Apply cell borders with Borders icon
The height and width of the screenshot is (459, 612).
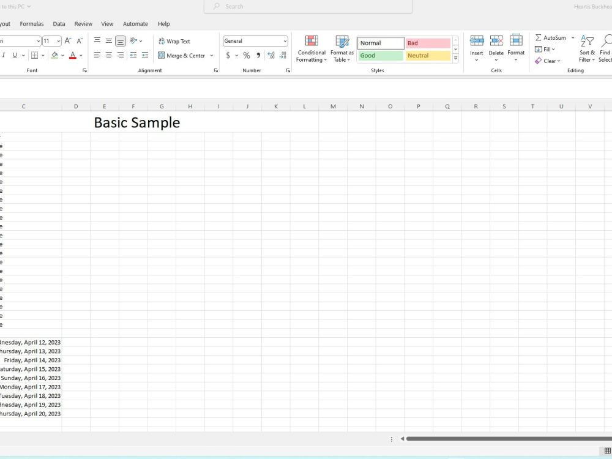click(35, 56)
